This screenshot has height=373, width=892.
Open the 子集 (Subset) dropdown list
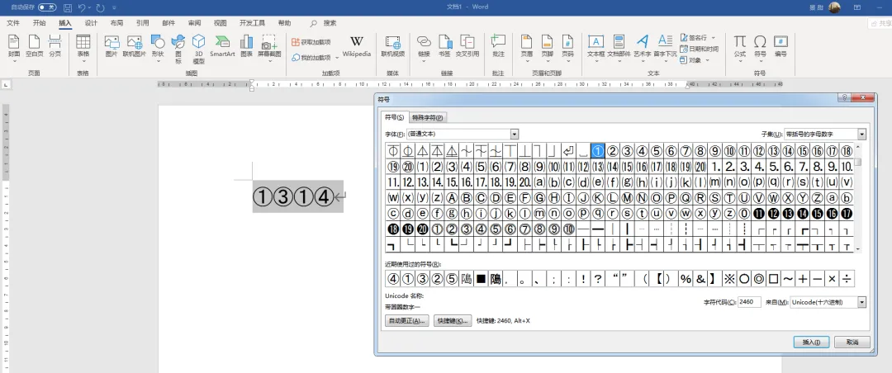(x=861, y=134)
